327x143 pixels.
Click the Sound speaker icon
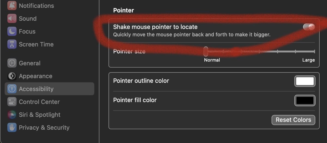tap(12, 19)
